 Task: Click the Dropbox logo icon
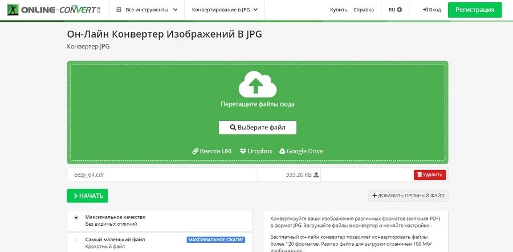243,151
